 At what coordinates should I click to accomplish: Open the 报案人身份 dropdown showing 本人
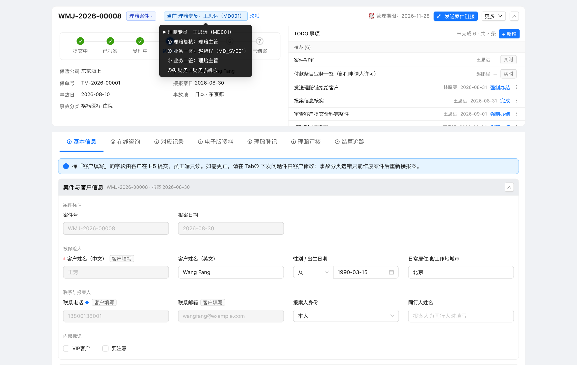coord(346,316)
